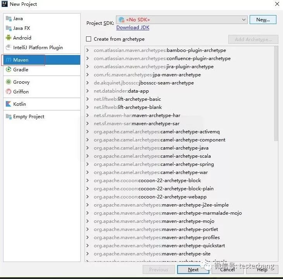283x279 pixels.
Task: Select Griffon project type
Action: (x=42, y=91)
